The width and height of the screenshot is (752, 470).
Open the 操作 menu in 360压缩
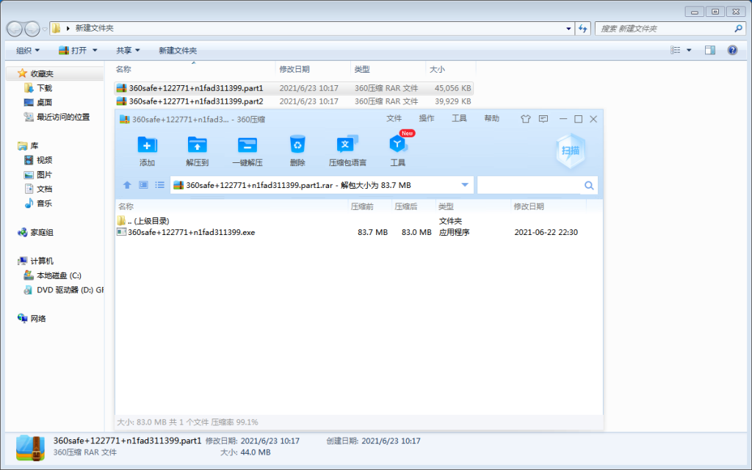click(427, 118)
